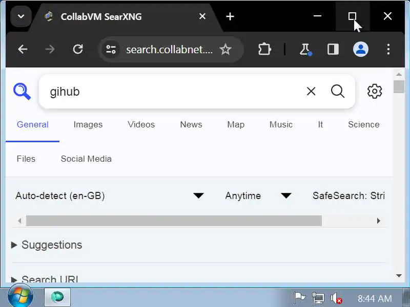Screen dimensions: 410x307
Task: Expand the Search URL section
Action: (45, 279)
